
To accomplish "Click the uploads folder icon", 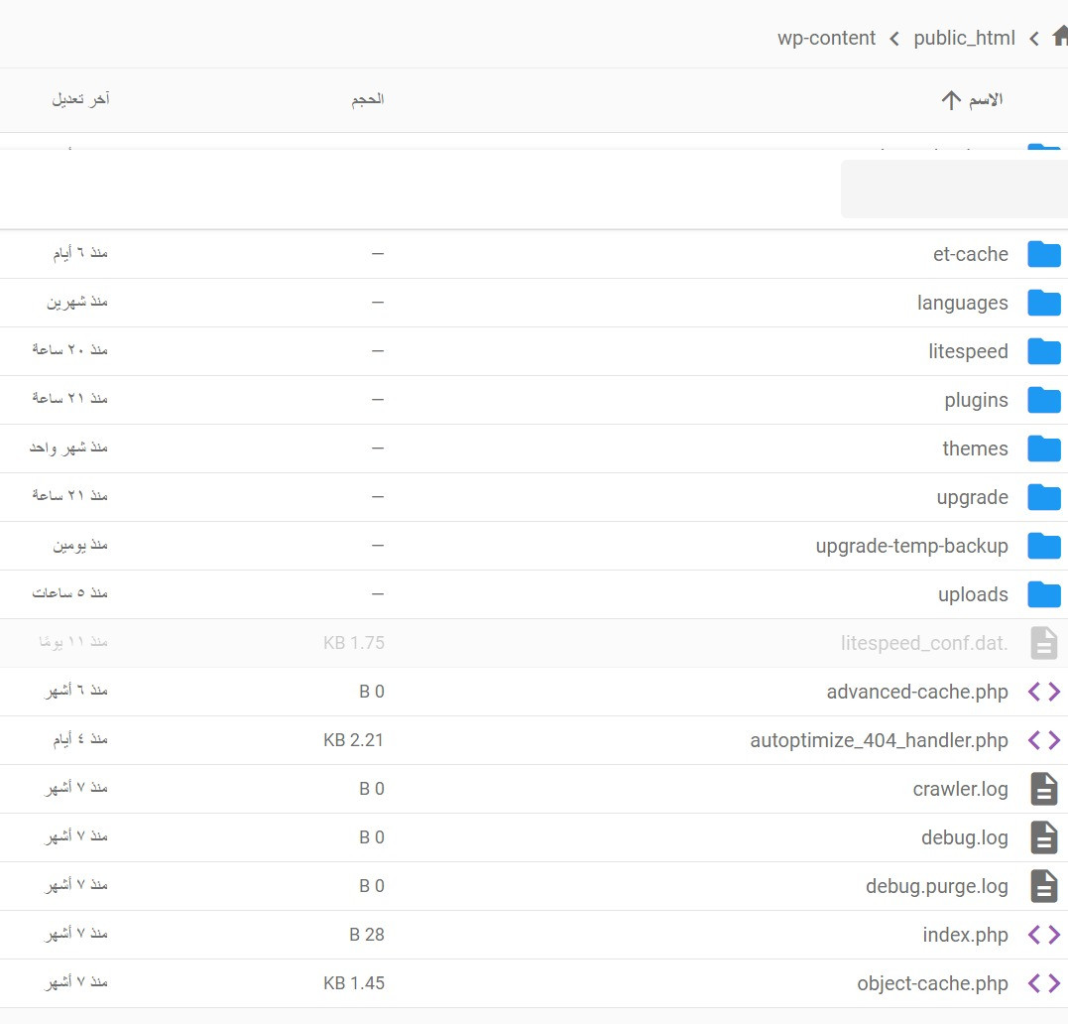I will point(1043,594).
